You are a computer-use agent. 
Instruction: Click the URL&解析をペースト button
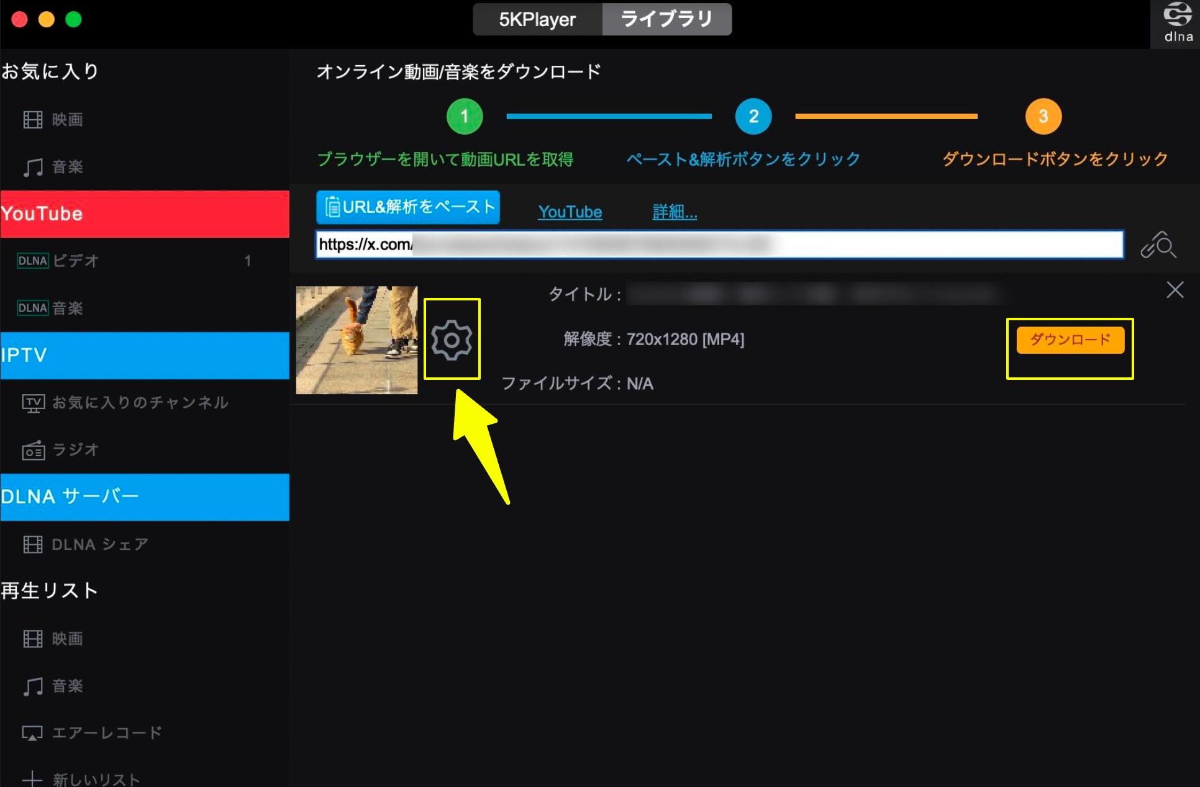point(408,207)
